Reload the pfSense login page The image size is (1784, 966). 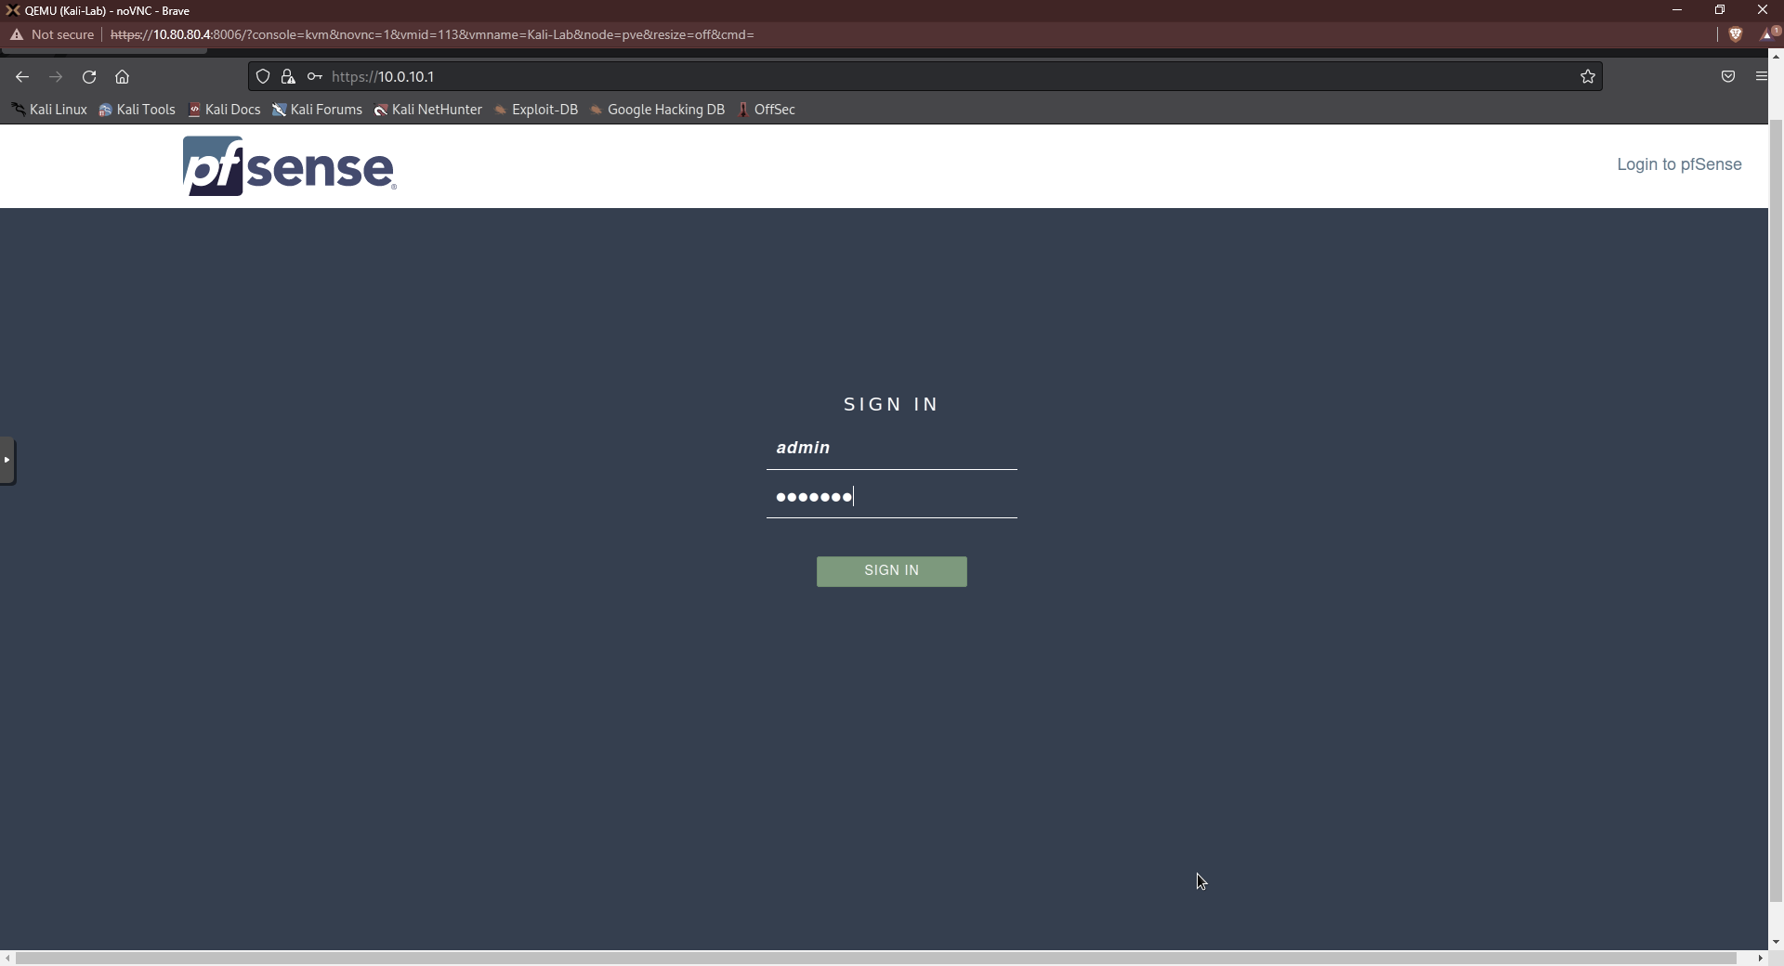pos(89,77)
